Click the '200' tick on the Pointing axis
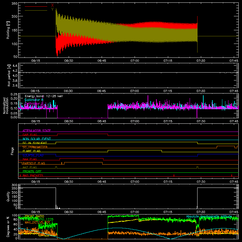 15,16
